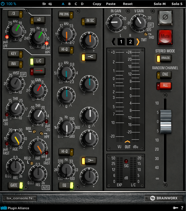This screenshot has width=186, height=211.
Task: Click the phase invert Ø button
Action: (x=165, y=17)
